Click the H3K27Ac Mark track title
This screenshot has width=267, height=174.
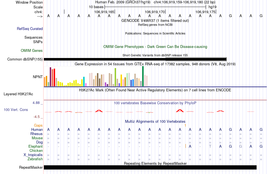coord(155,90)
